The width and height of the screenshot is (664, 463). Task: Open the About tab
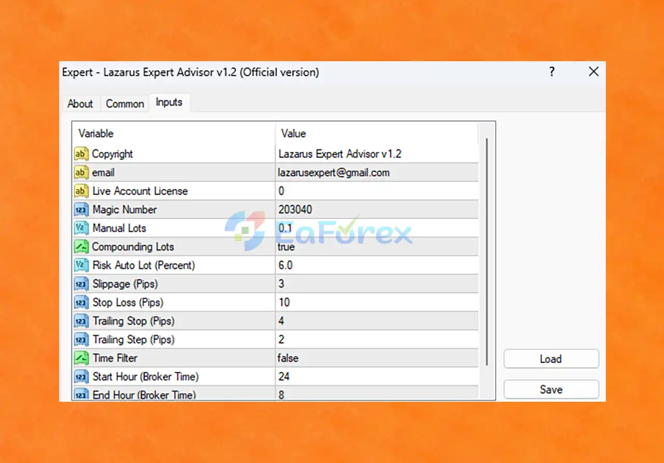click(x=80, y=104)
